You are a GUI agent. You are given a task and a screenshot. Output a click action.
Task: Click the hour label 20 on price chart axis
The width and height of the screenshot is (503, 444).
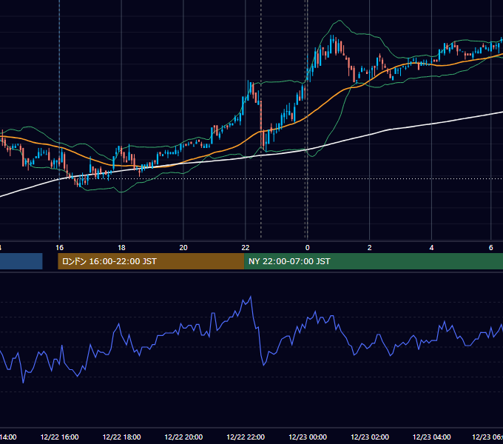tap(183, 248)
